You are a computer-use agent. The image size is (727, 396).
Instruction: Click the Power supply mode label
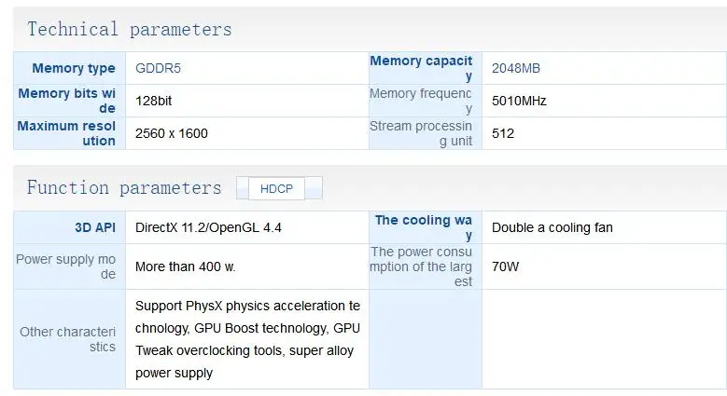point(66,266)
